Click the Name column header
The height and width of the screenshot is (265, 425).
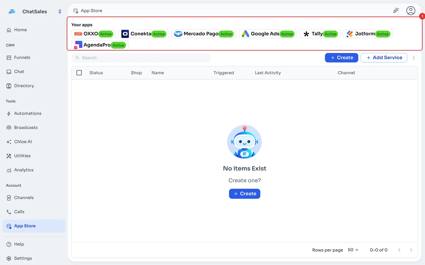(x=158, y=73)
